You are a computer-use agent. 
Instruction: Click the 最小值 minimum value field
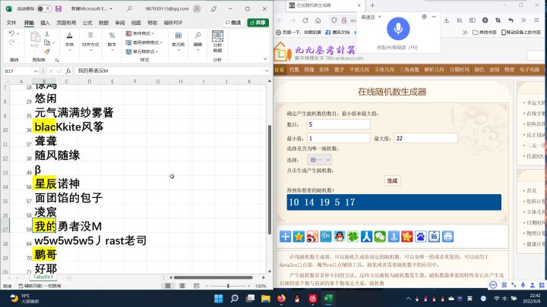pos(339,138)
